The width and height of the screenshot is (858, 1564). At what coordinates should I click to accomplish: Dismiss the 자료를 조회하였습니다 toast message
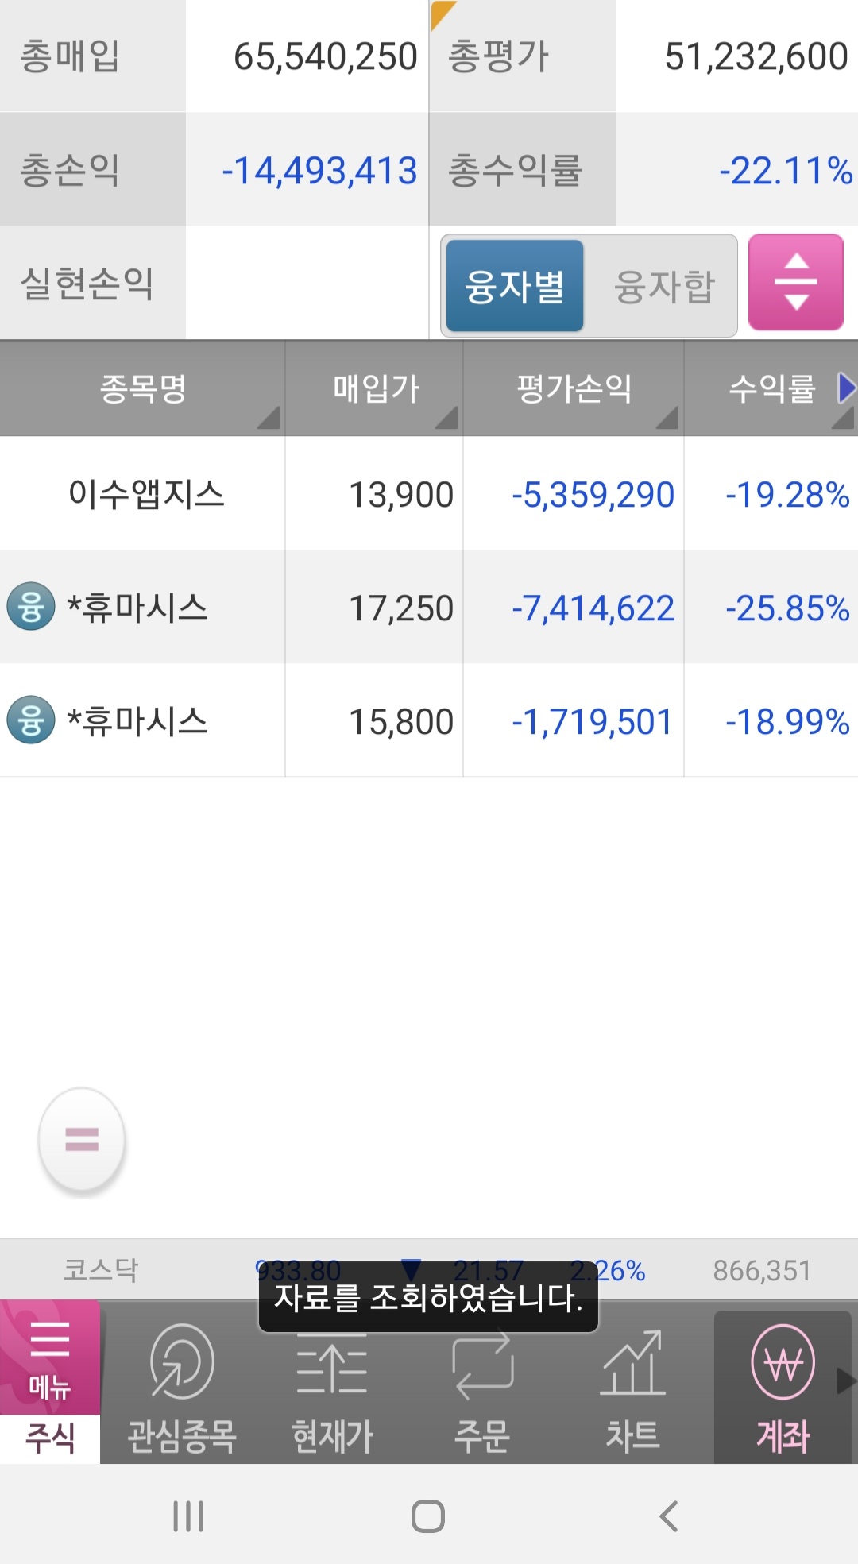429,1300
